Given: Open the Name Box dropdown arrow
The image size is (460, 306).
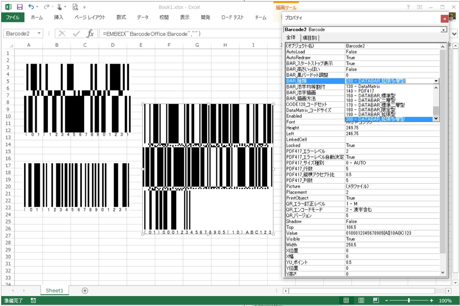Looking at the screenshot, I should 39,34.
